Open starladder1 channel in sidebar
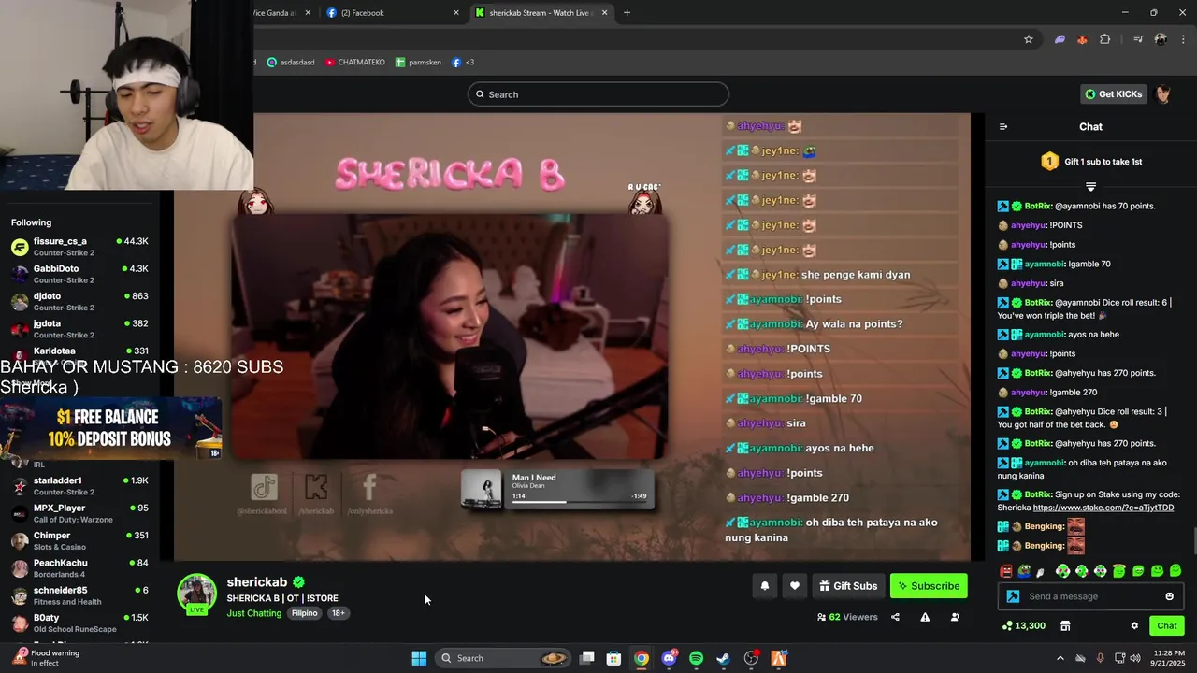Screen dimensions: 1197x673 [80, 486]
